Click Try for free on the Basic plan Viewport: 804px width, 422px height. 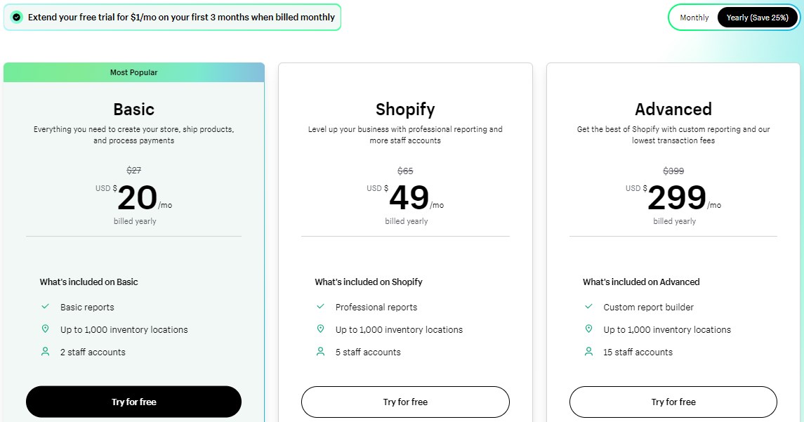point(133,402)
